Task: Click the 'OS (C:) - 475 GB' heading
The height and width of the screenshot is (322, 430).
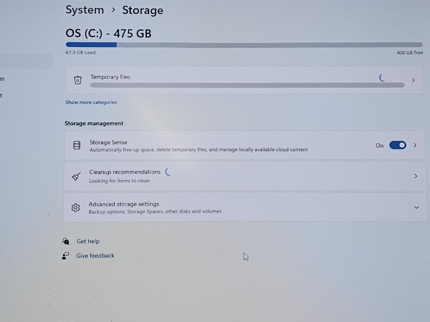Action: point(108,33)
